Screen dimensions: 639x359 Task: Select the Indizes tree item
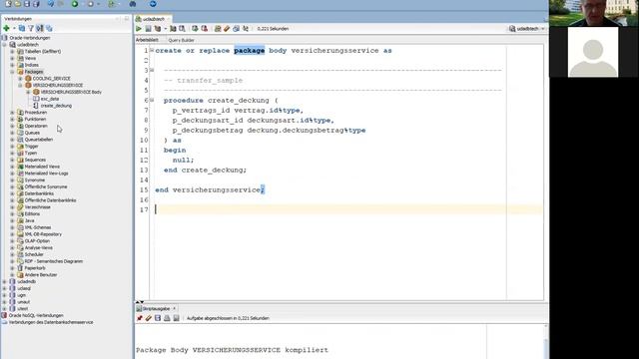pyautogui.click(x=31, y=65)
